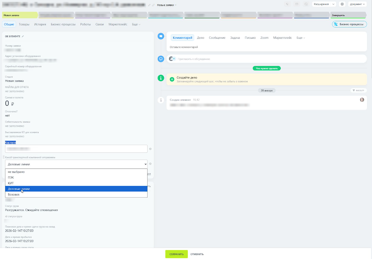Viewport: 372px width, 259px height.
Task: Click the ОТМЕНИТЬ link
Action: tap(197, 254)
